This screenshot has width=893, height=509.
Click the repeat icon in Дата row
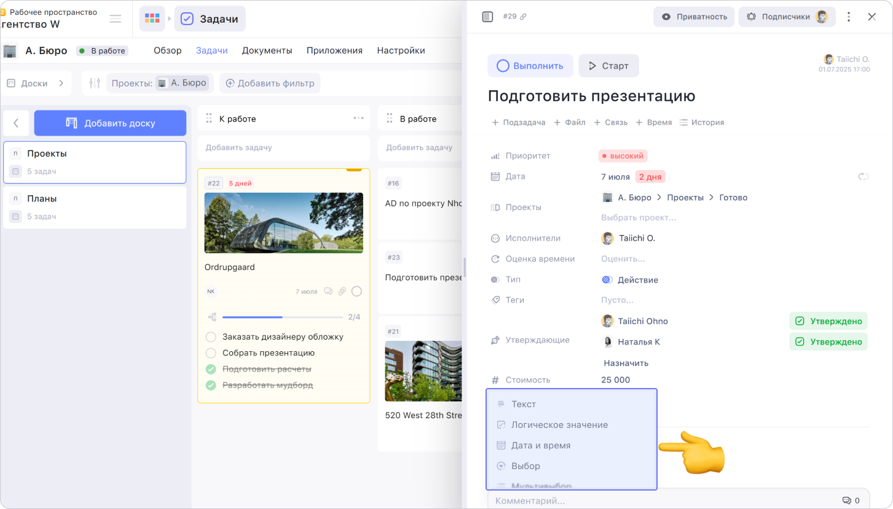(863, 177)
